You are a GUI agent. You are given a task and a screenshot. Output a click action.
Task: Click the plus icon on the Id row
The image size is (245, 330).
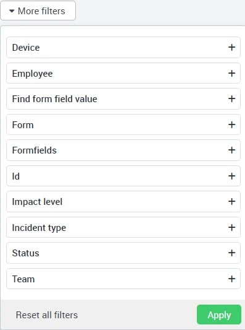pyautogui.click(x=231, y=176)
